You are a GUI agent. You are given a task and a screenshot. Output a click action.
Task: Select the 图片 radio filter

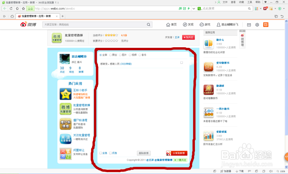pyautogui.click(x=120, y=55)
